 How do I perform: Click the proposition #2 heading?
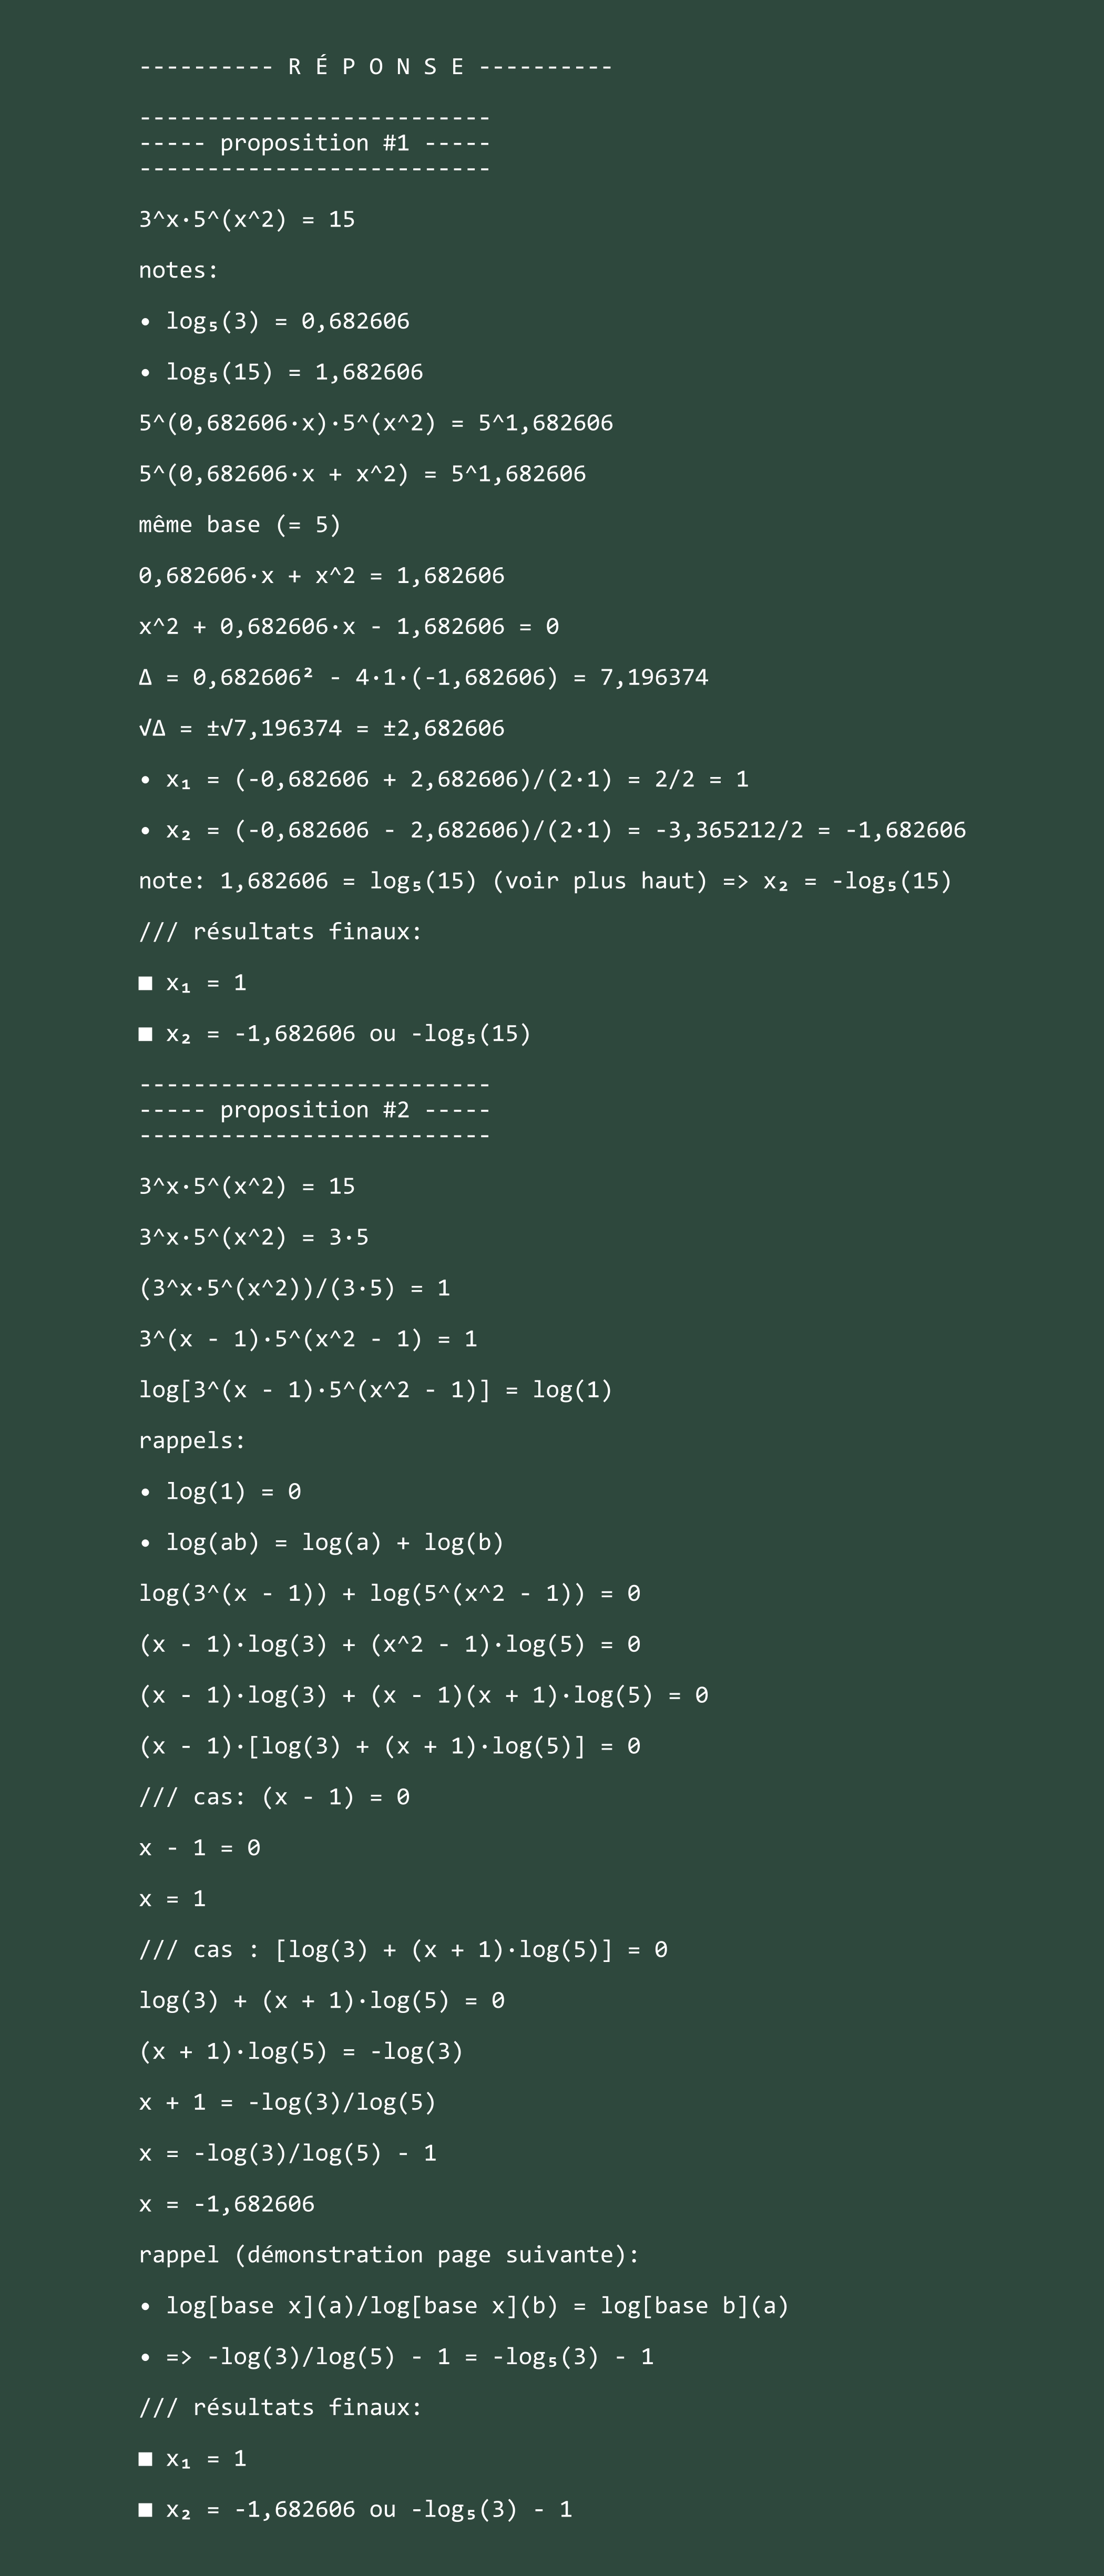tap(314, 1110)
